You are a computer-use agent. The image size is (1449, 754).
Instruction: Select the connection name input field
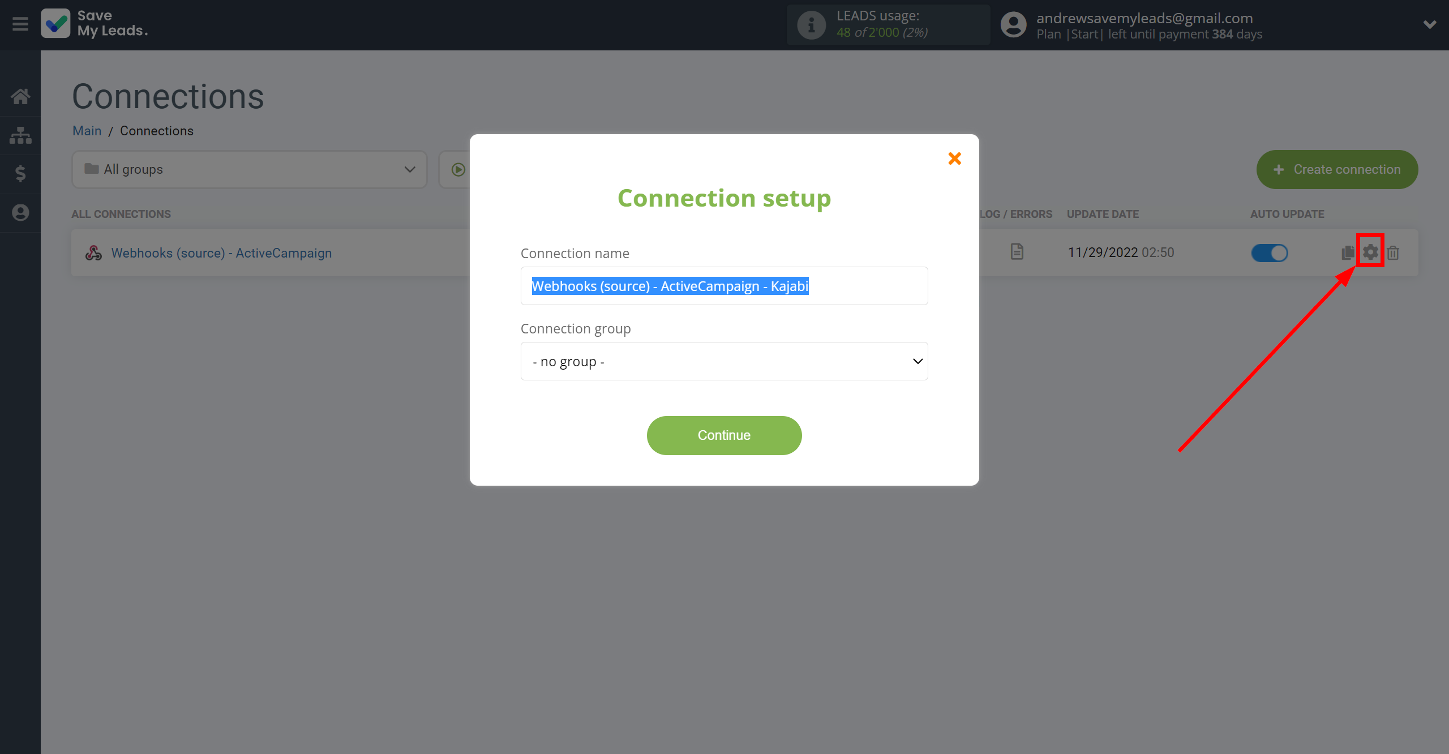tap(723, 285)
